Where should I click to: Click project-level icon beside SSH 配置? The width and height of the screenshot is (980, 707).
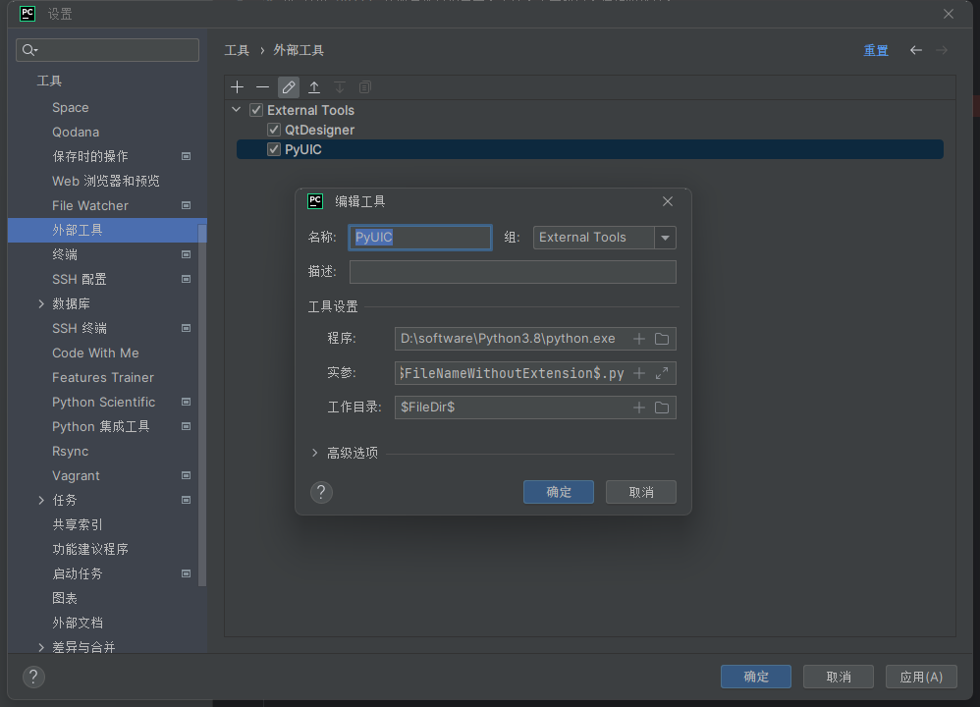click(x=186, y=279)
